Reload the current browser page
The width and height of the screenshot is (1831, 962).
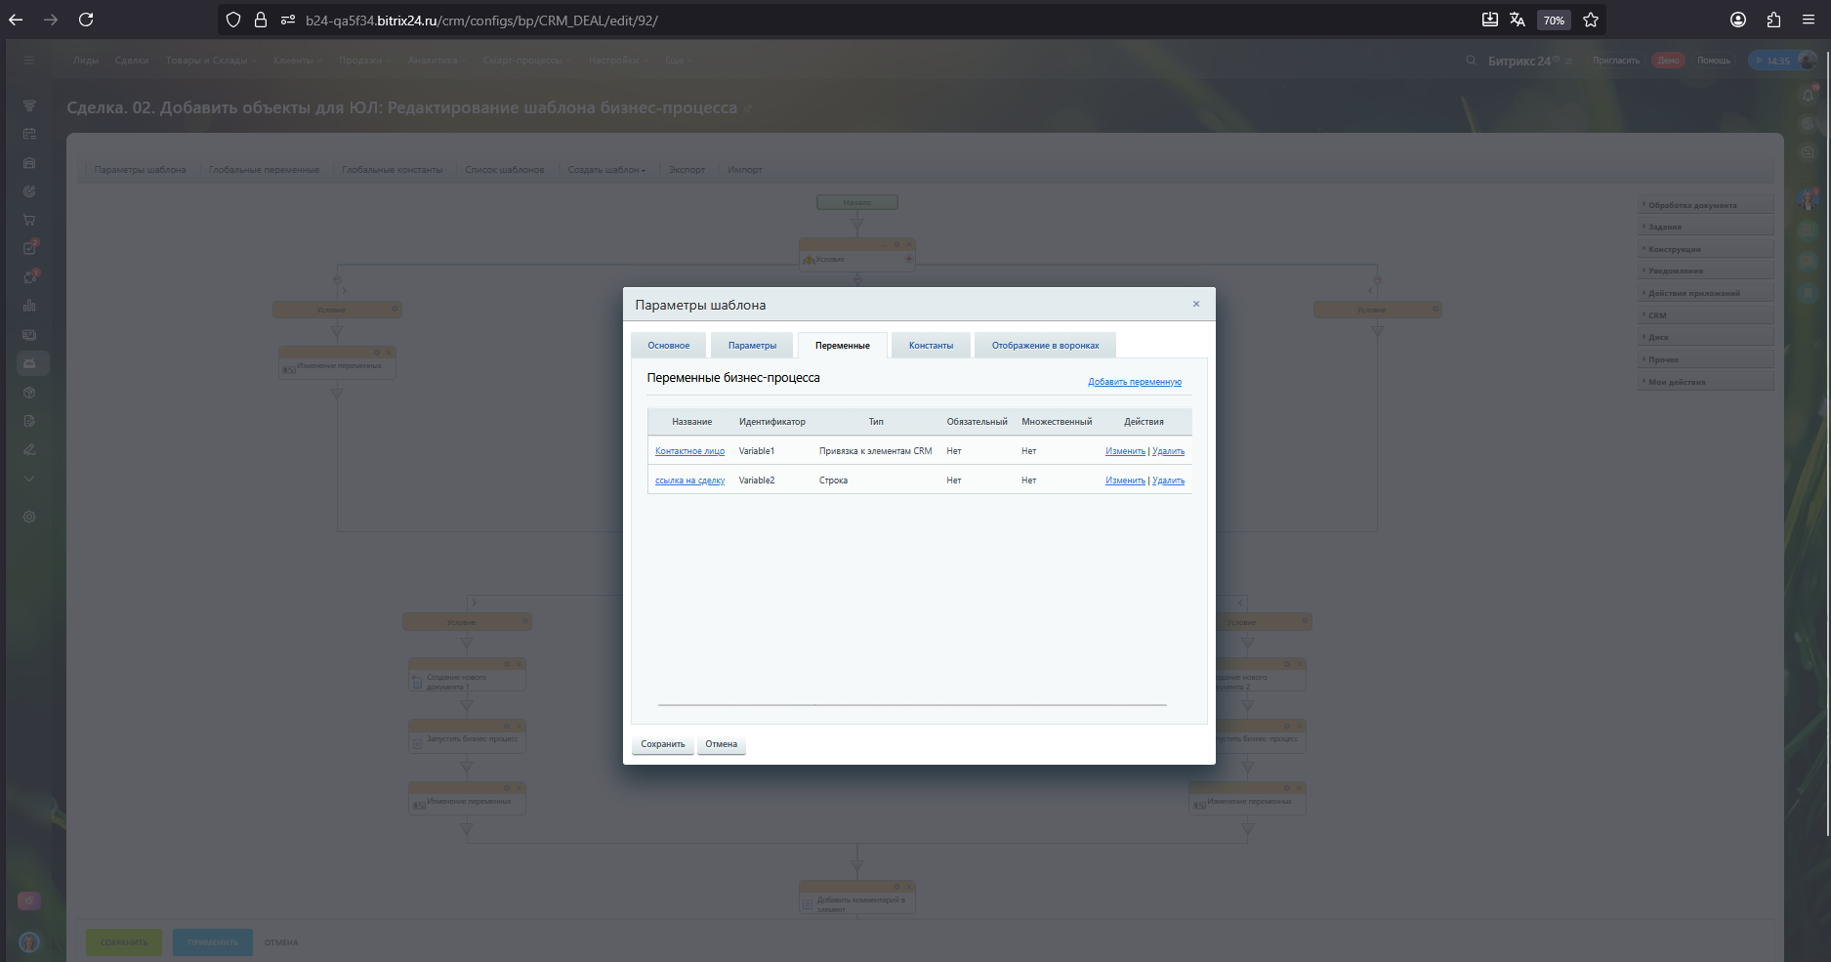coord(86,20)
